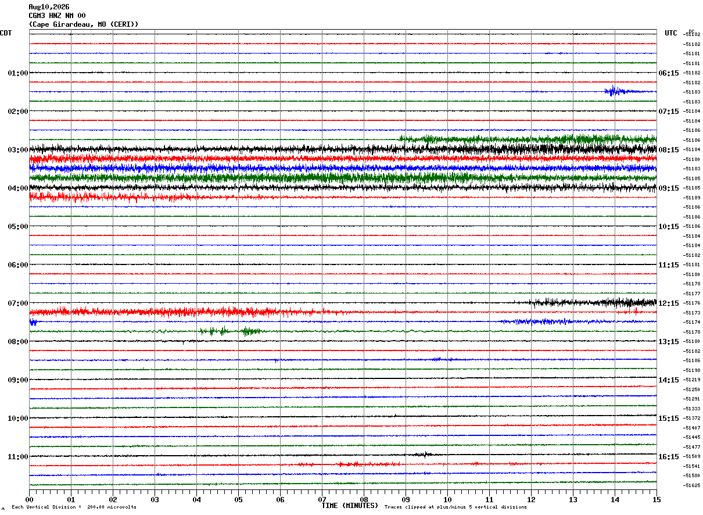Click the DC offset value '-51509'
The width and height of the screenshot is (703, 515).
click(692, 457)
